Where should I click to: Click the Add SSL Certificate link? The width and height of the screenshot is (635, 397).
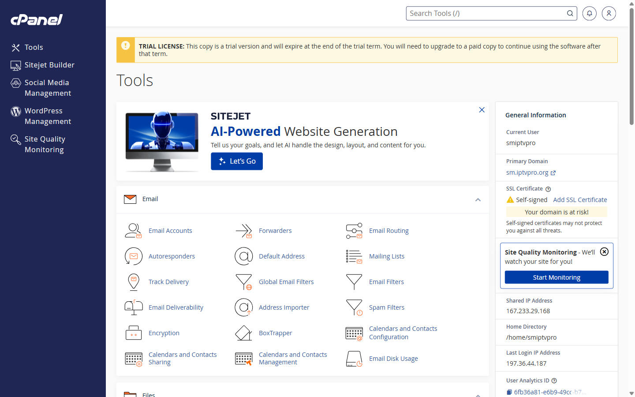pyautogui.click(x=580, y=200)
